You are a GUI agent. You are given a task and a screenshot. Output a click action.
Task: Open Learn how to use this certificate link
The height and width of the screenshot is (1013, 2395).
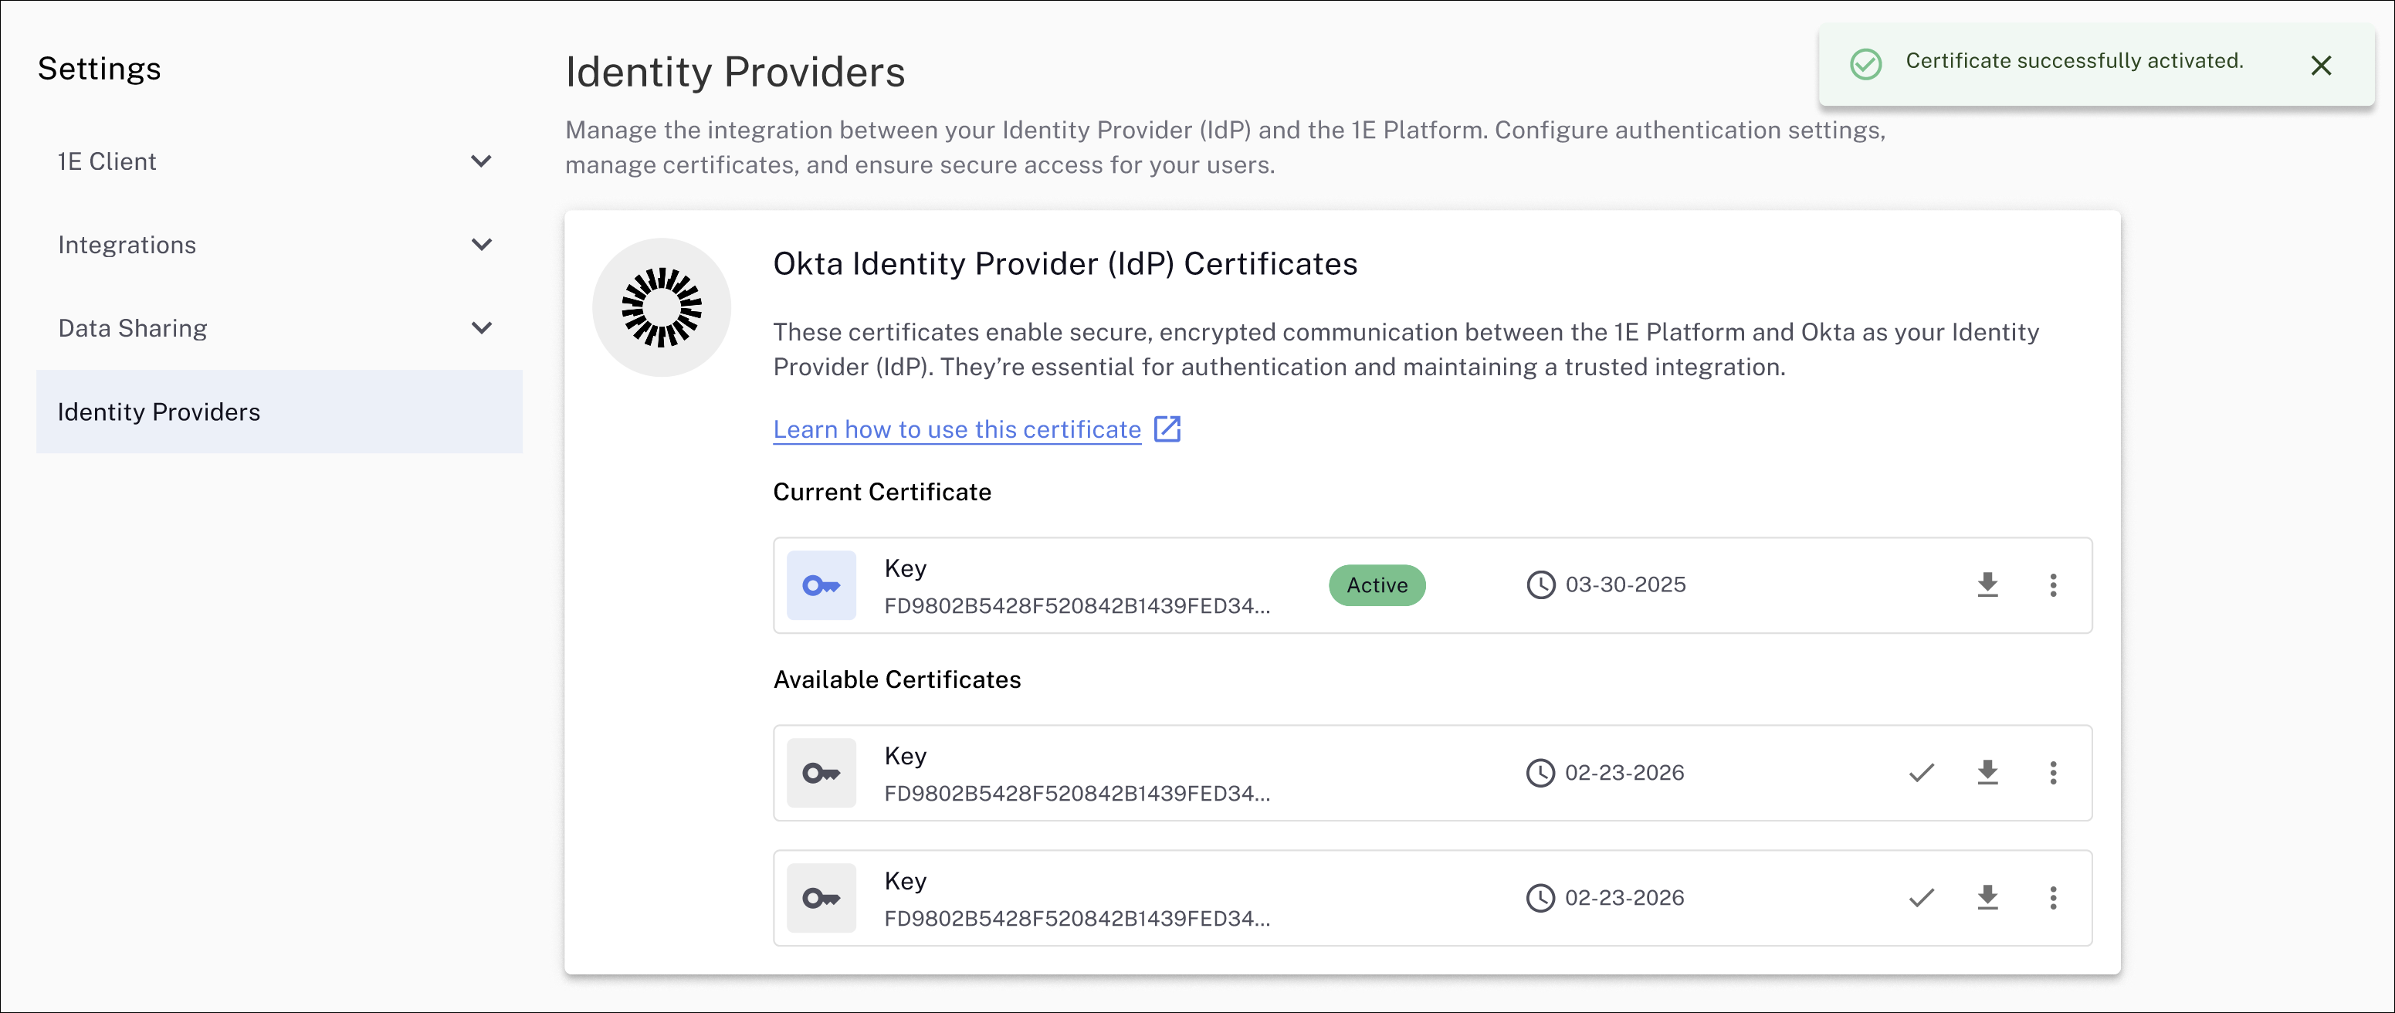click(x=957, y=429)
